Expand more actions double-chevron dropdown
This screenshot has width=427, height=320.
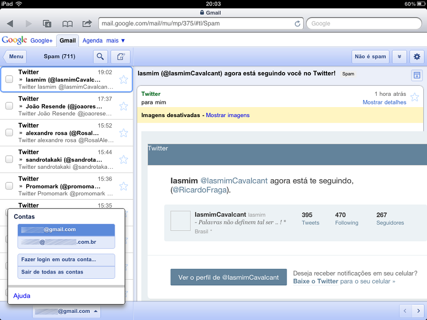[x=399, y=57]
